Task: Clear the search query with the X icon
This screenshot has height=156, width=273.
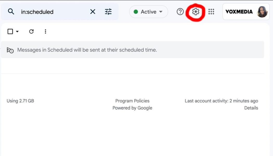Action: click(x=93, y=11)
